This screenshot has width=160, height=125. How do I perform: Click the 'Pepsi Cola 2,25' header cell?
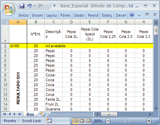[108, 34]
